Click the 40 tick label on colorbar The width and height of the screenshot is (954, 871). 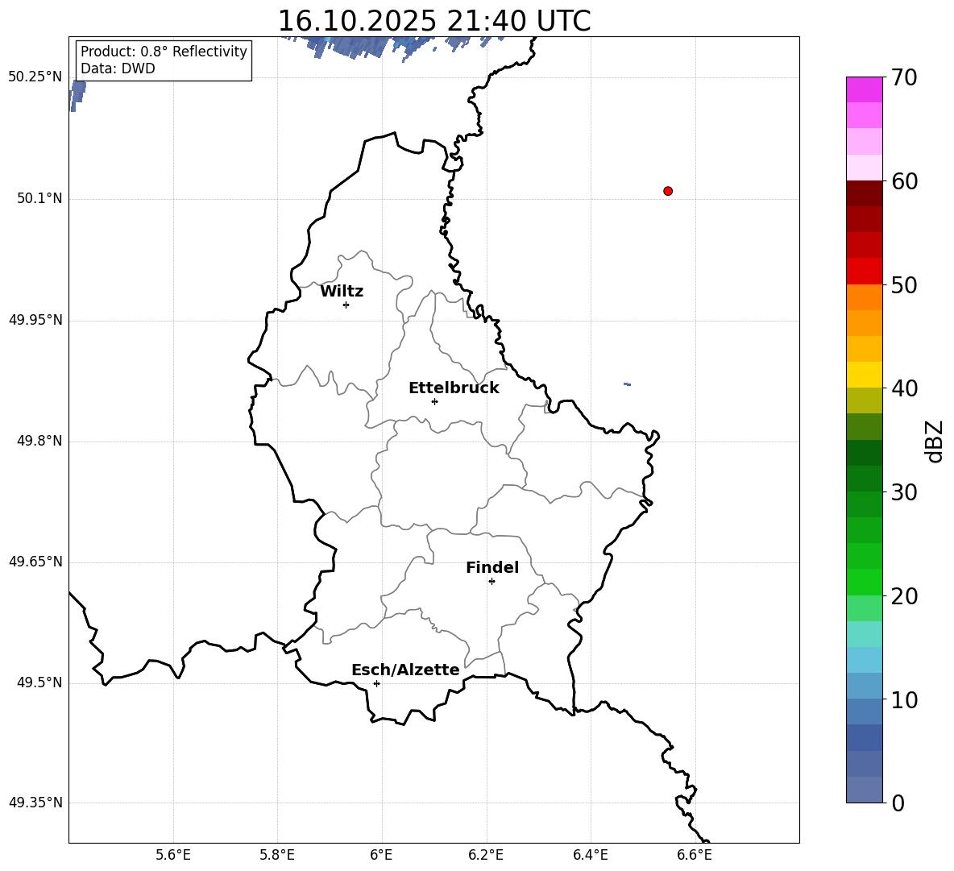coord(904,388)
